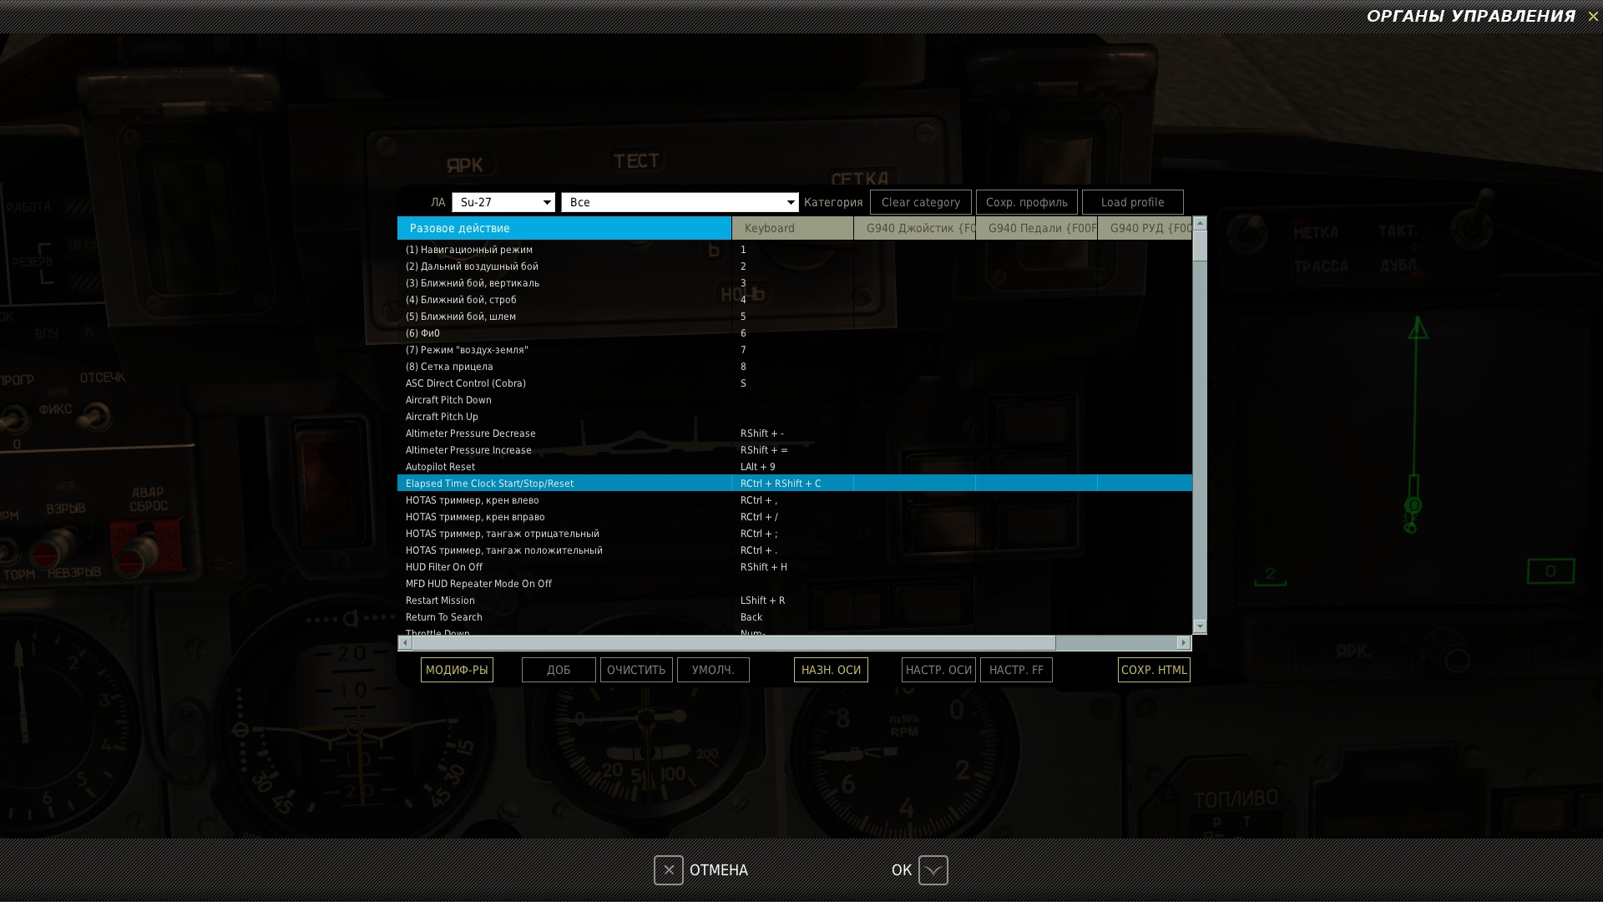
Task: Select row (8) Сетка прицела
Action: [795, 367]
